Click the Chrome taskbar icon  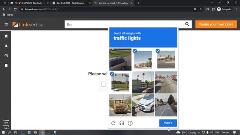click(42, 132)
